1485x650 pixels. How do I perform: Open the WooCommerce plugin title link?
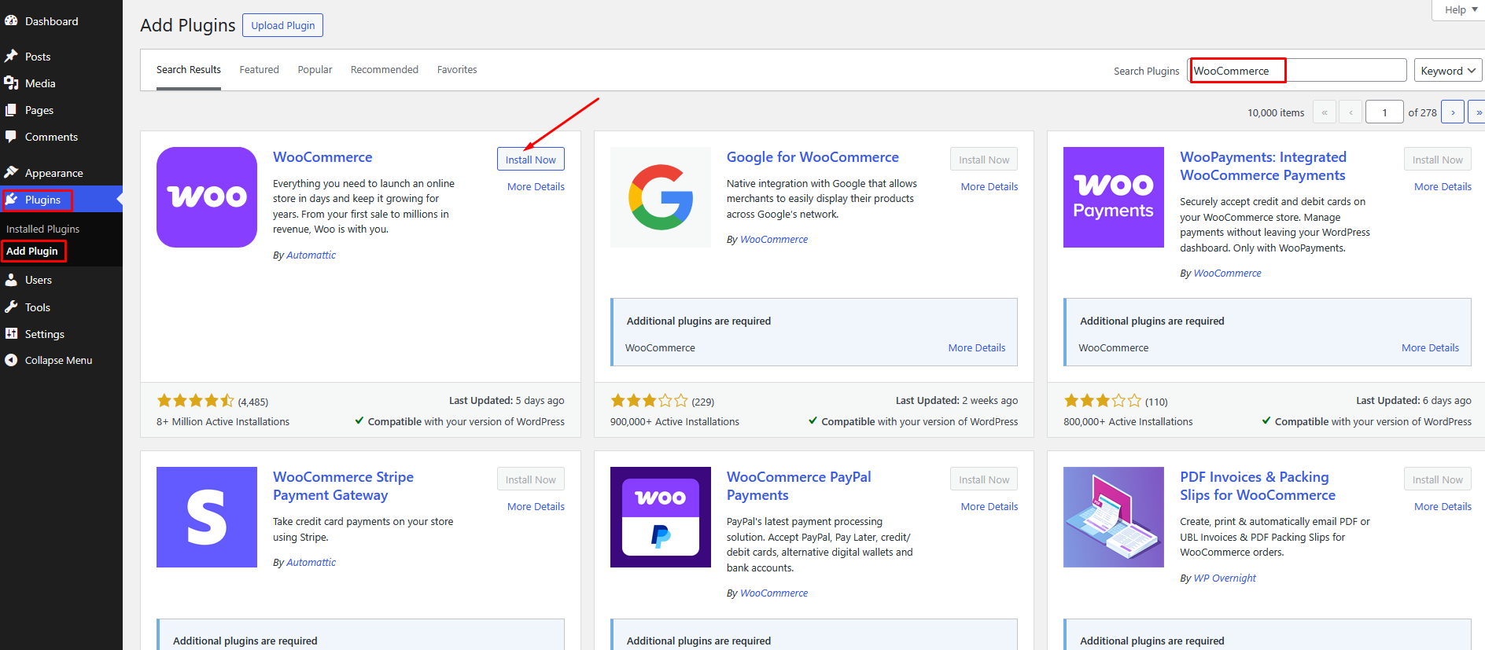tap(322, 157)
